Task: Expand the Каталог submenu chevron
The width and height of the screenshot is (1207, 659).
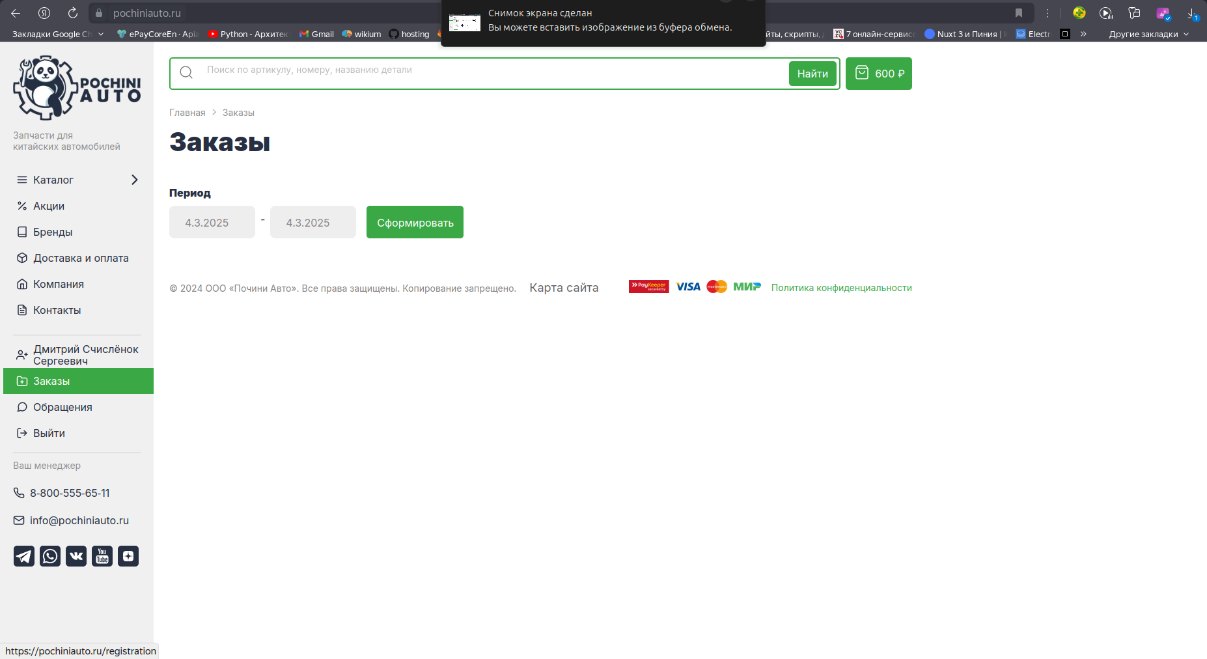Action: pyautogui.click(x=135, y=180)
